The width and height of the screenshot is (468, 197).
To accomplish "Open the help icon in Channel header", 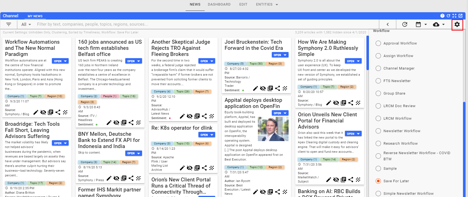I will tap(442, 16).
